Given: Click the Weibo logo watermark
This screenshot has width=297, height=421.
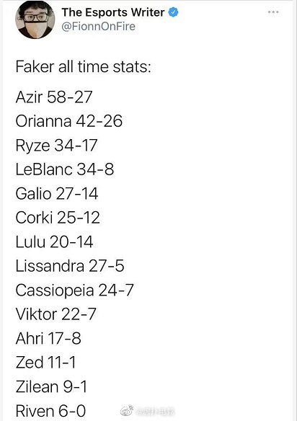Looking at the screenshot, I should point(127,410).
